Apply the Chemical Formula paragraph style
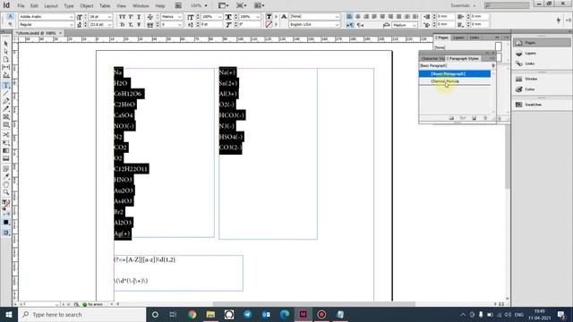Image resolution: width=573 pixels, height=322 pixels. [455, 81]
